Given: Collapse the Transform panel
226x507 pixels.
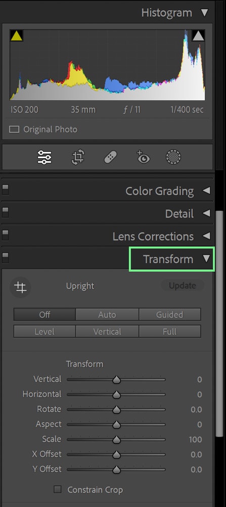Looking at the screenshot, I should pos(206,259).
